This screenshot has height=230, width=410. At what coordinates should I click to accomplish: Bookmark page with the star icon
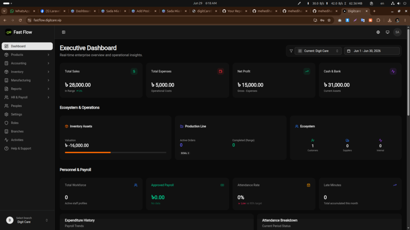click(x=329, y=20)
